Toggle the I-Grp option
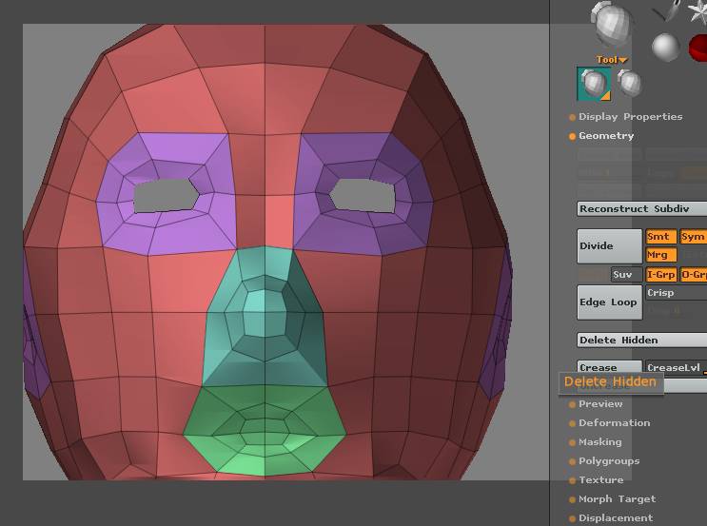The image size is (707, 526). click(660, 275)
